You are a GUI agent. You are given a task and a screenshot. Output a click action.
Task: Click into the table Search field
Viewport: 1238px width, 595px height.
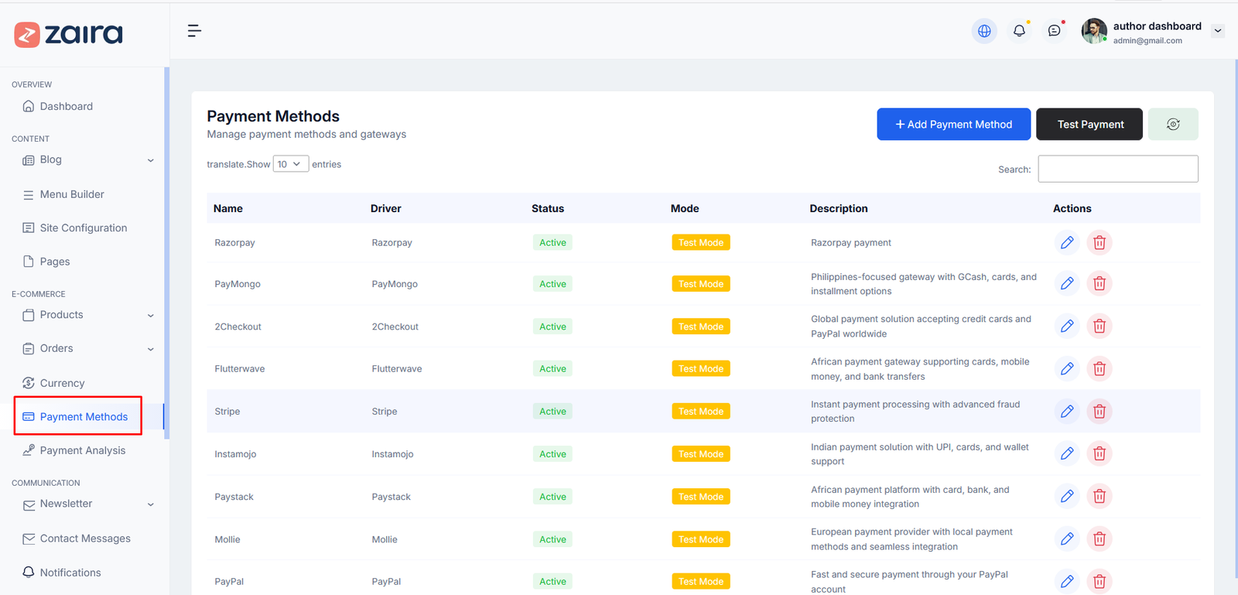(1117, 169)
